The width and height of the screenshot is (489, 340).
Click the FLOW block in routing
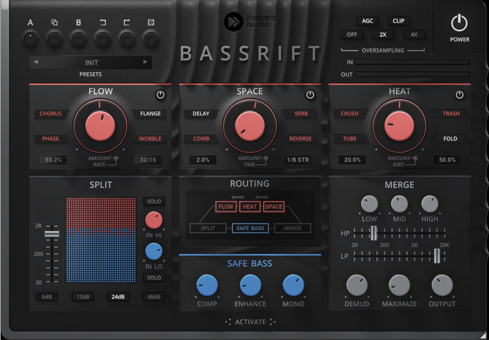226,207
